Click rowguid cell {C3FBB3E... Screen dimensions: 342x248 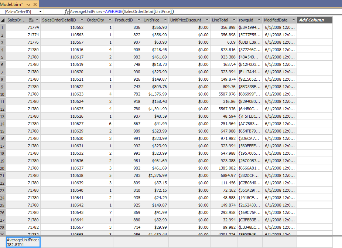[x=250, y=220]
